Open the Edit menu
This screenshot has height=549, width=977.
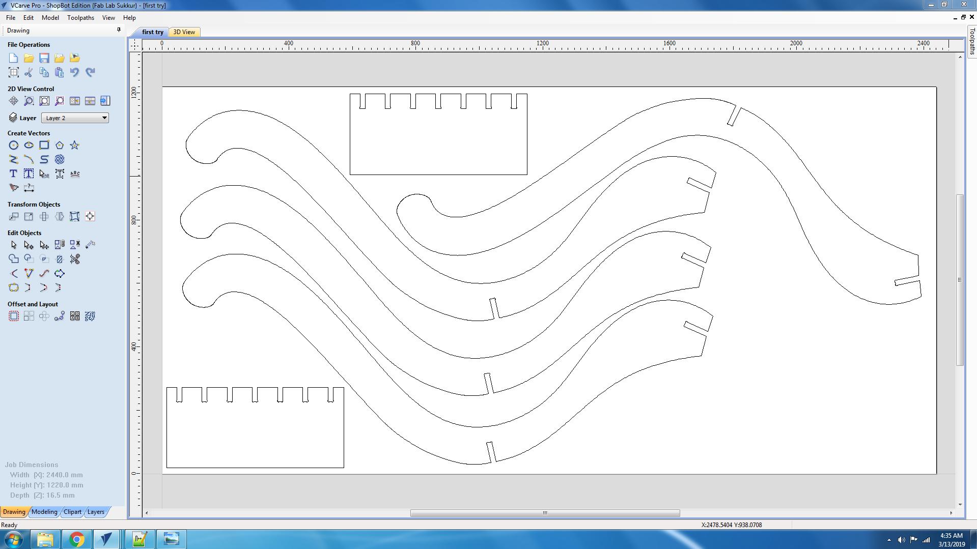(29, 18)
